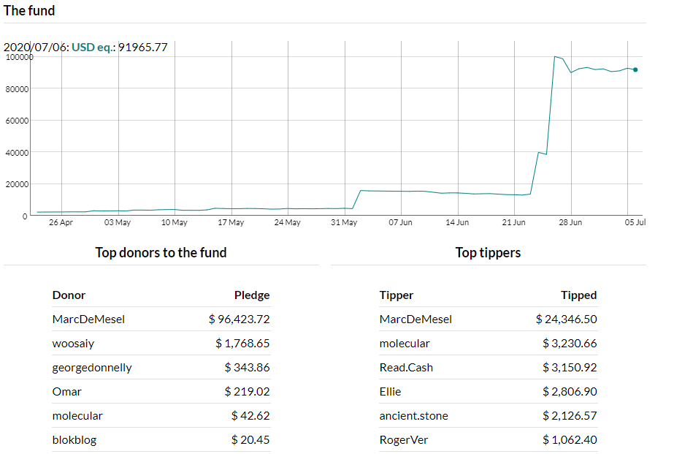Click the 07 Jun axis label
Image resolution: width=674 pixels, height=454 pixels.
[401, 222]
